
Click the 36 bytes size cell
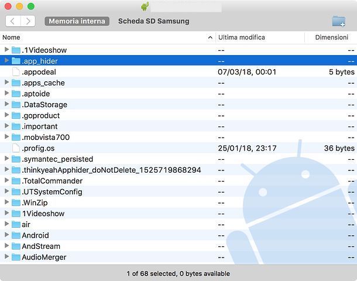339,148
